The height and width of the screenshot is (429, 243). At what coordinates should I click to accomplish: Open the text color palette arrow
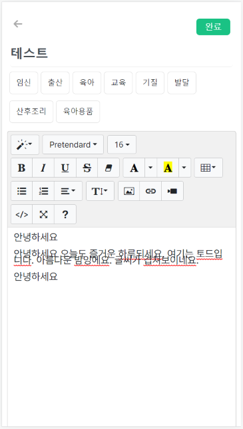coord(150,168)
